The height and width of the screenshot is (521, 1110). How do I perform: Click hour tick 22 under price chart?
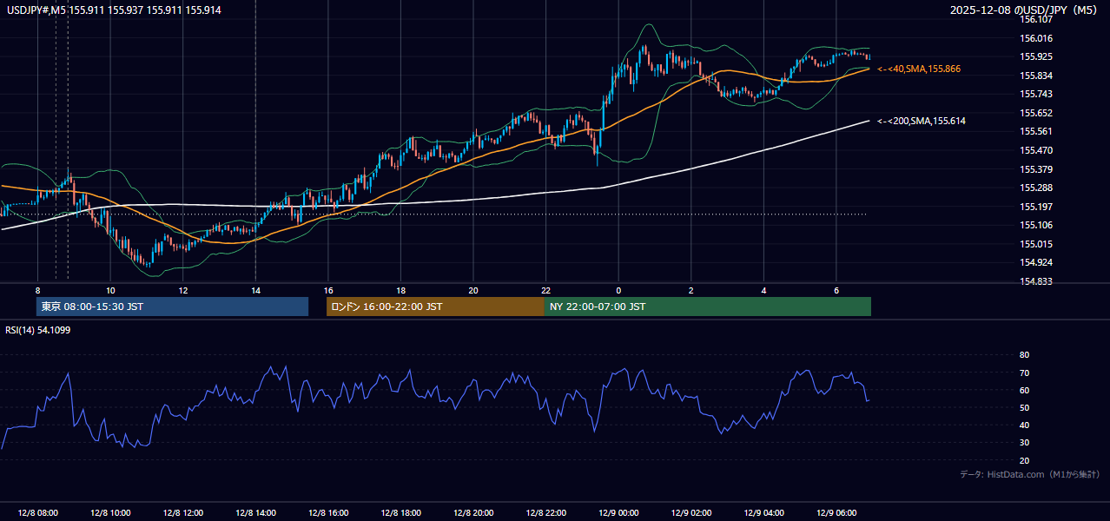click(x=545, y=290)
